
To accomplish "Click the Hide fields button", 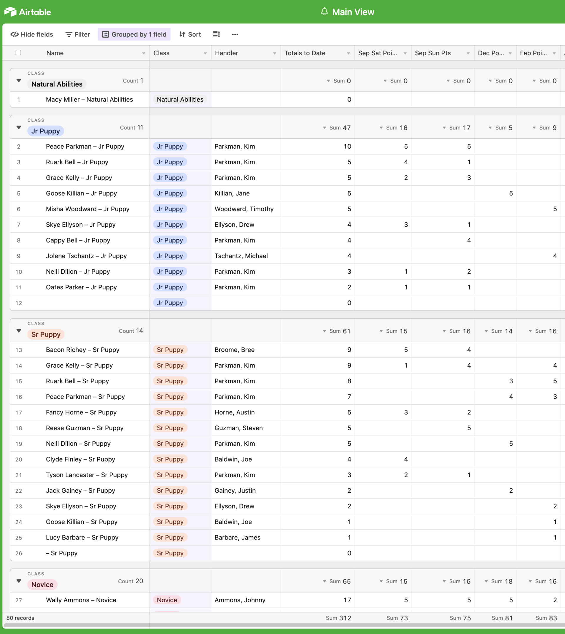I will (x=32, y=34).
